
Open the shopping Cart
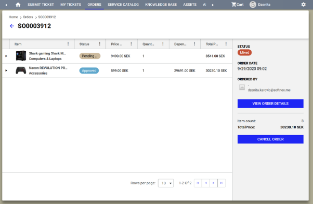pyautogui.click(x=237, y=5)
